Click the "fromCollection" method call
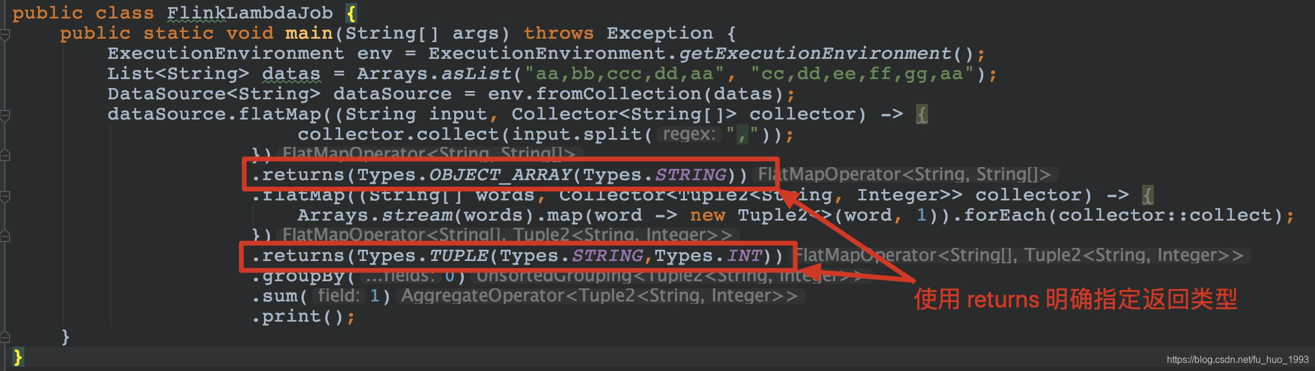1315x371 pixels. 618,94
